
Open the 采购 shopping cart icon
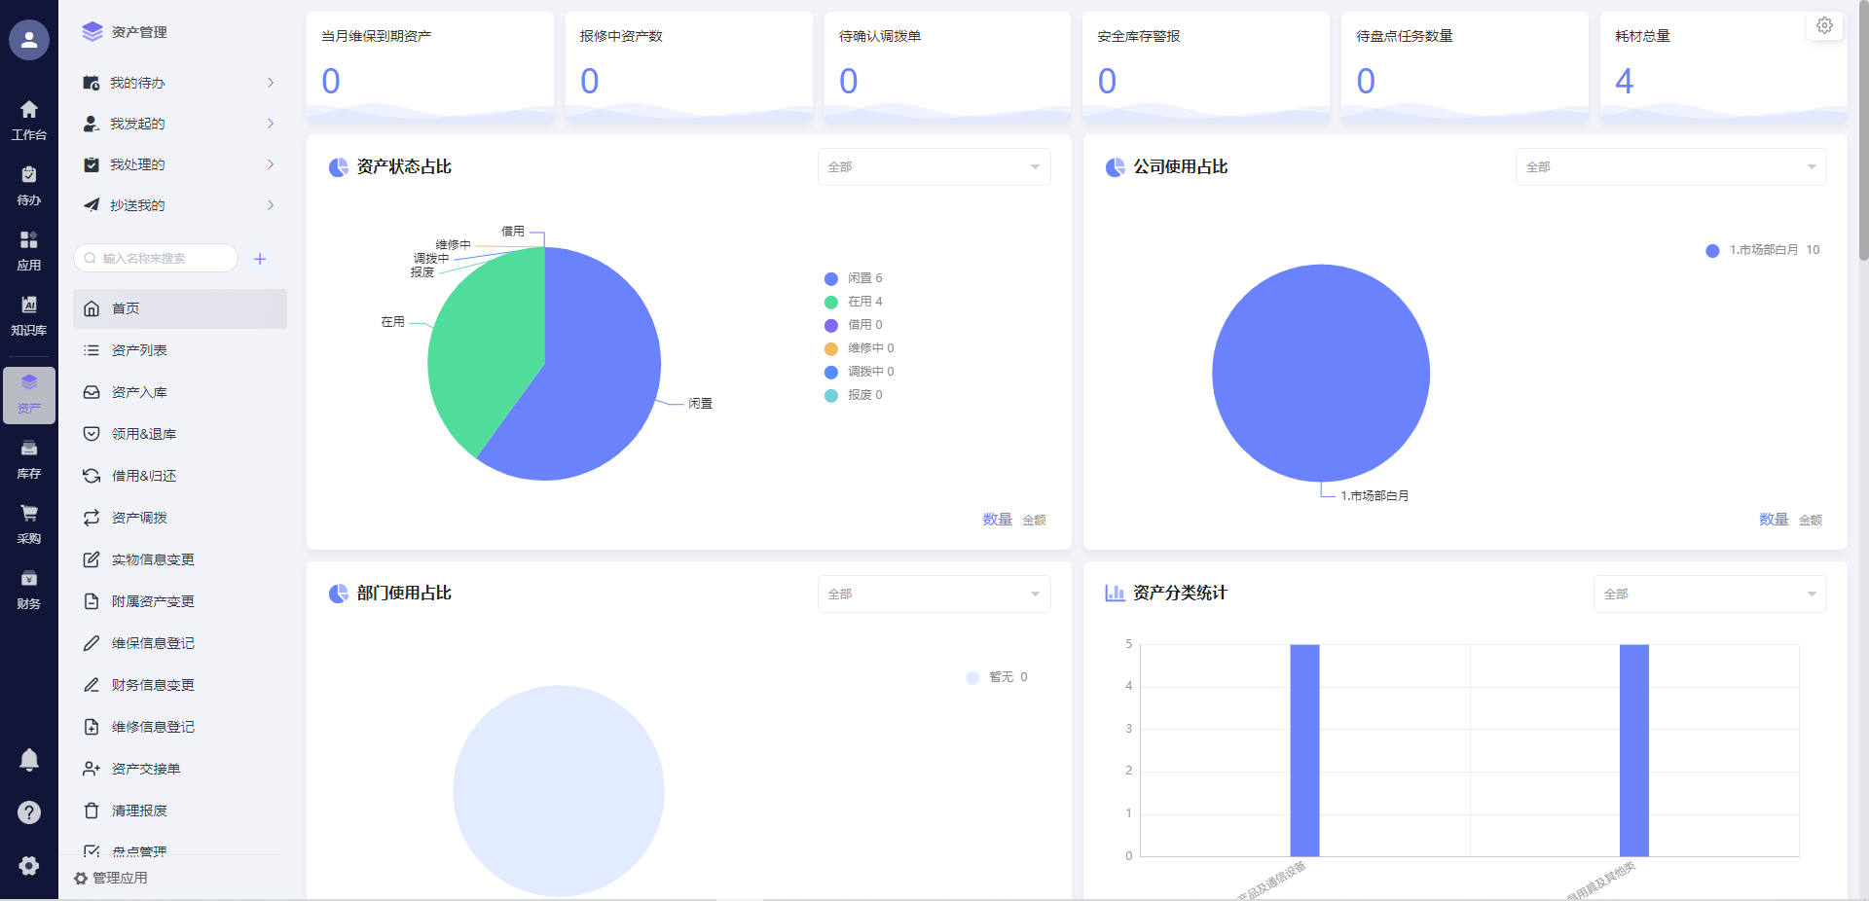[29, 523]
